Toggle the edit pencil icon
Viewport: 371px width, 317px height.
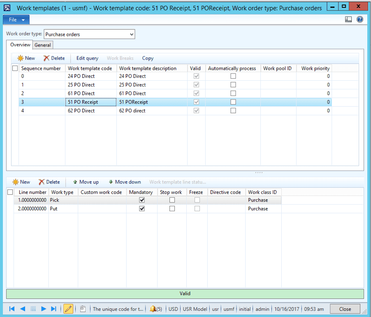[x=68, y=309]
